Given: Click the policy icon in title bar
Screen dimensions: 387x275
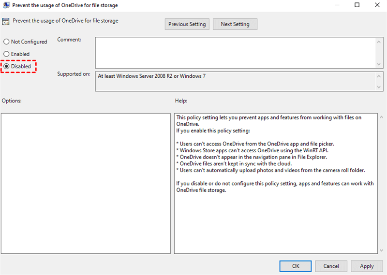Looking at the screenshot, I should (5, 5).
